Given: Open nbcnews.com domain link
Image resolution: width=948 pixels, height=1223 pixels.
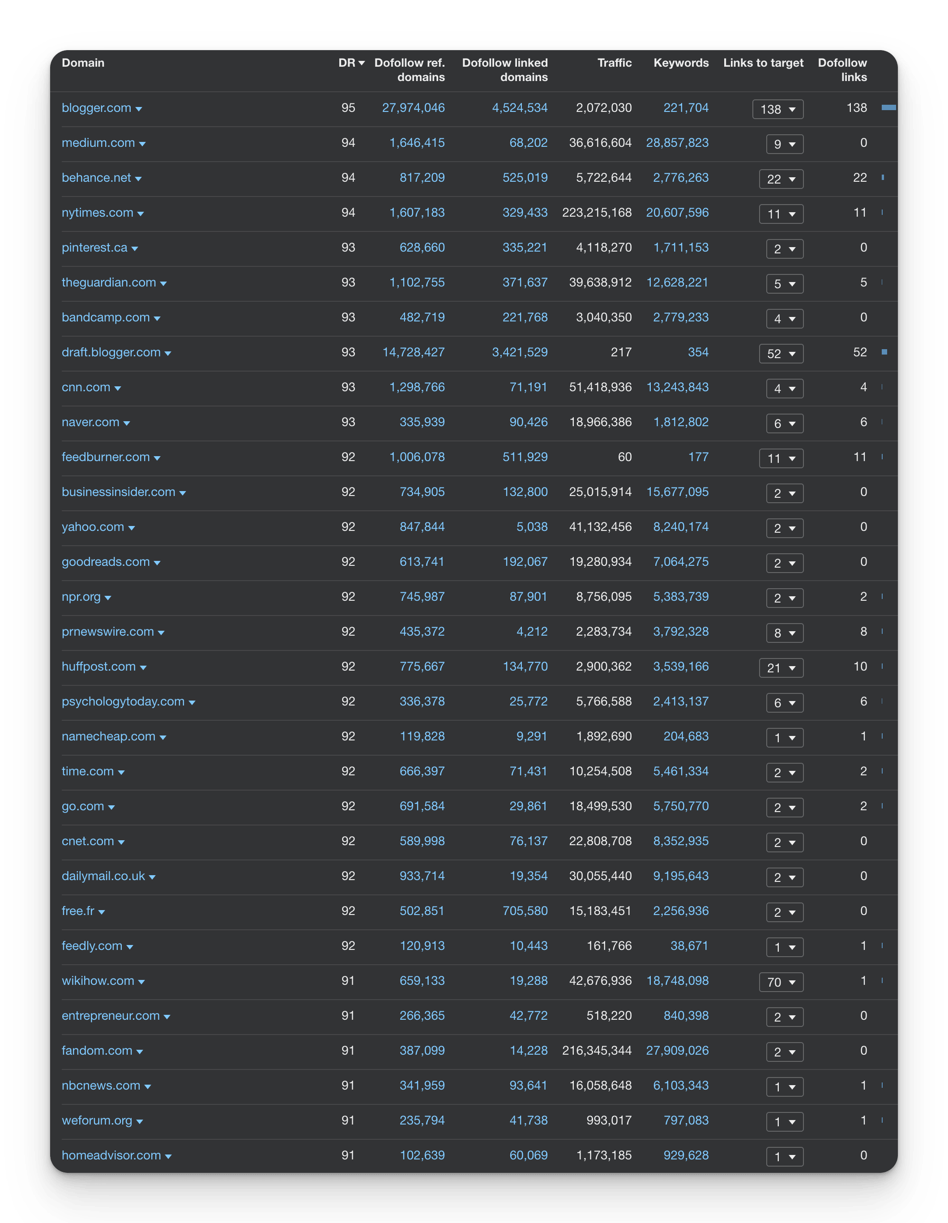Looking at the screenshot, I should 101,1085.
